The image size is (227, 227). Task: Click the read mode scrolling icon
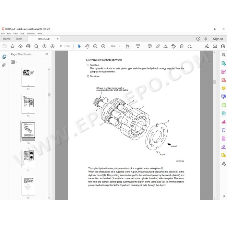pos(138,46)
